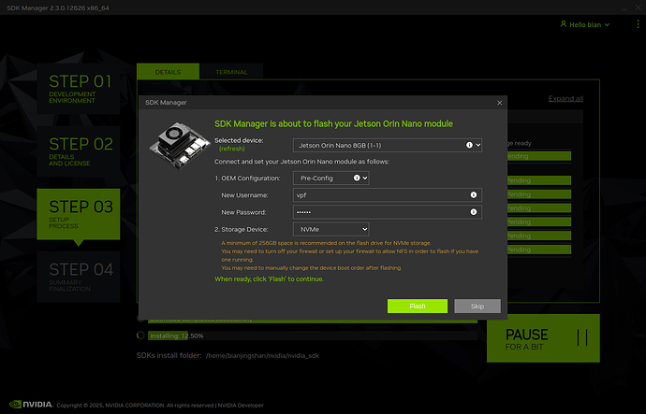Open the Hello bian user menu
Viewport: 646px width, 414px height.
pos(585,24)
